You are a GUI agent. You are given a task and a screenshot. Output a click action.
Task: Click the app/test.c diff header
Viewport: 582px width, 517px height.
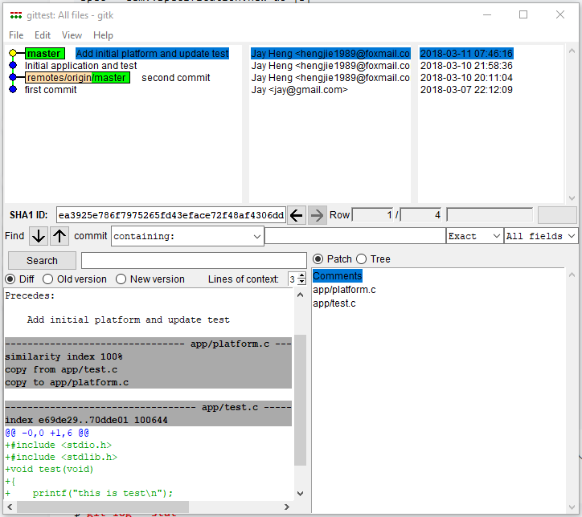coord(148,407)
